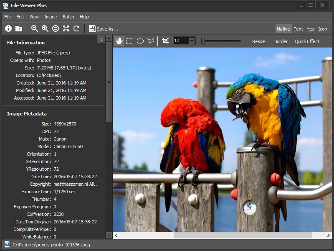The height and width of the screenshot is (251, 334).
Task: Switch to Native view mode
Action: click(283, 29)
